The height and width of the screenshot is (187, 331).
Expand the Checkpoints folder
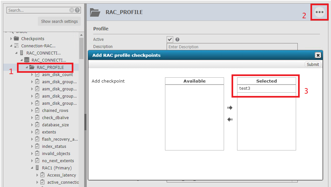pos(11,39)
